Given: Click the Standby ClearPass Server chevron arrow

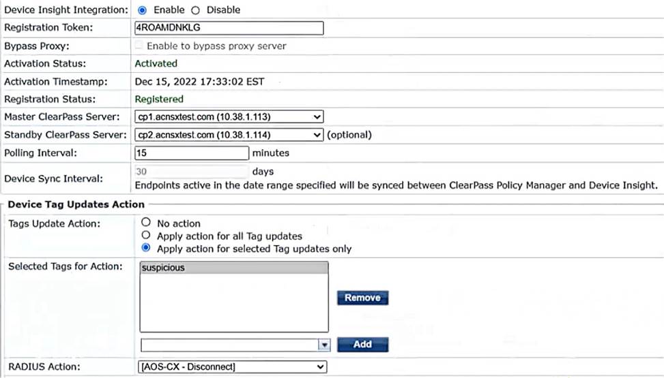Looking at the screenshot, I should pos(317,135).
